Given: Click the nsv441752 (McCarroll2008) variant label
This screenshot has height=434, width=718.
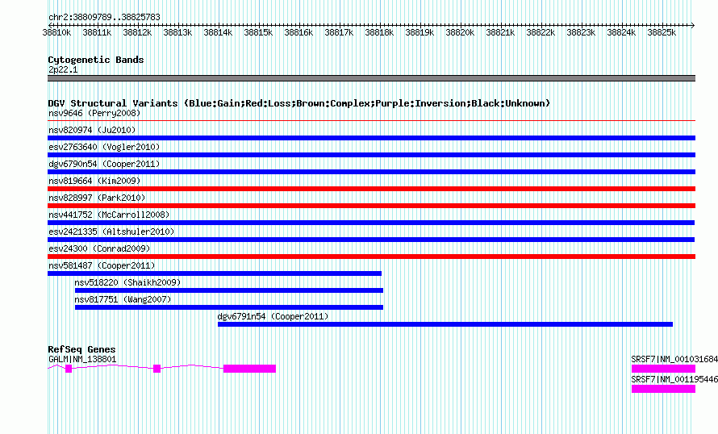Looking at the screenshot, I should pyautogui.click(x=109, y=215).
